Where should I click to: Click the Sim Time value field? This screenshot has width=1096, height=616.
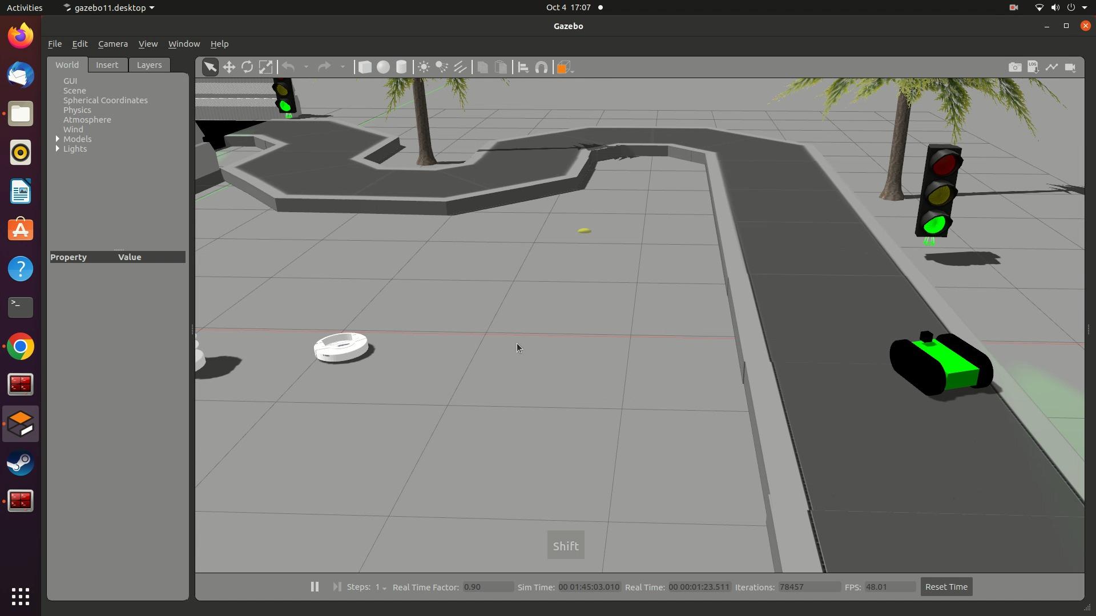tap(589, 587)
